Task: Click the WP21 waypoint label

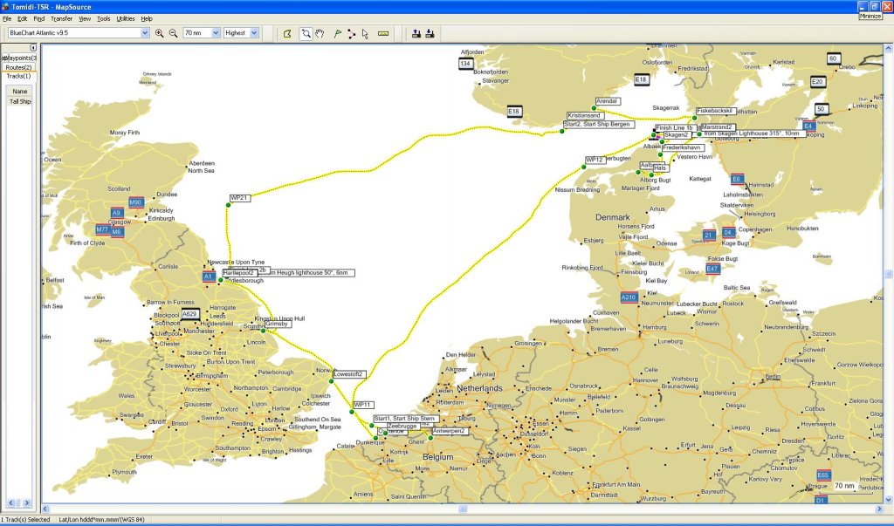Action: pos(240,198)
